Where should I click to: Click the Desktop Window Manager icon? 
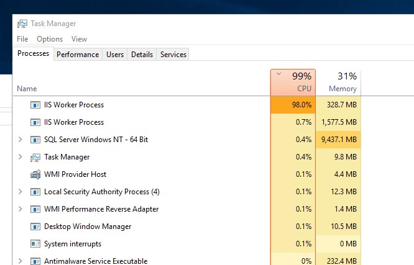pyautogui.click(x=35, y=227)
